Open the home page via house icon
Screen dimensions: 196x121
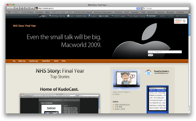pos(22,8)
